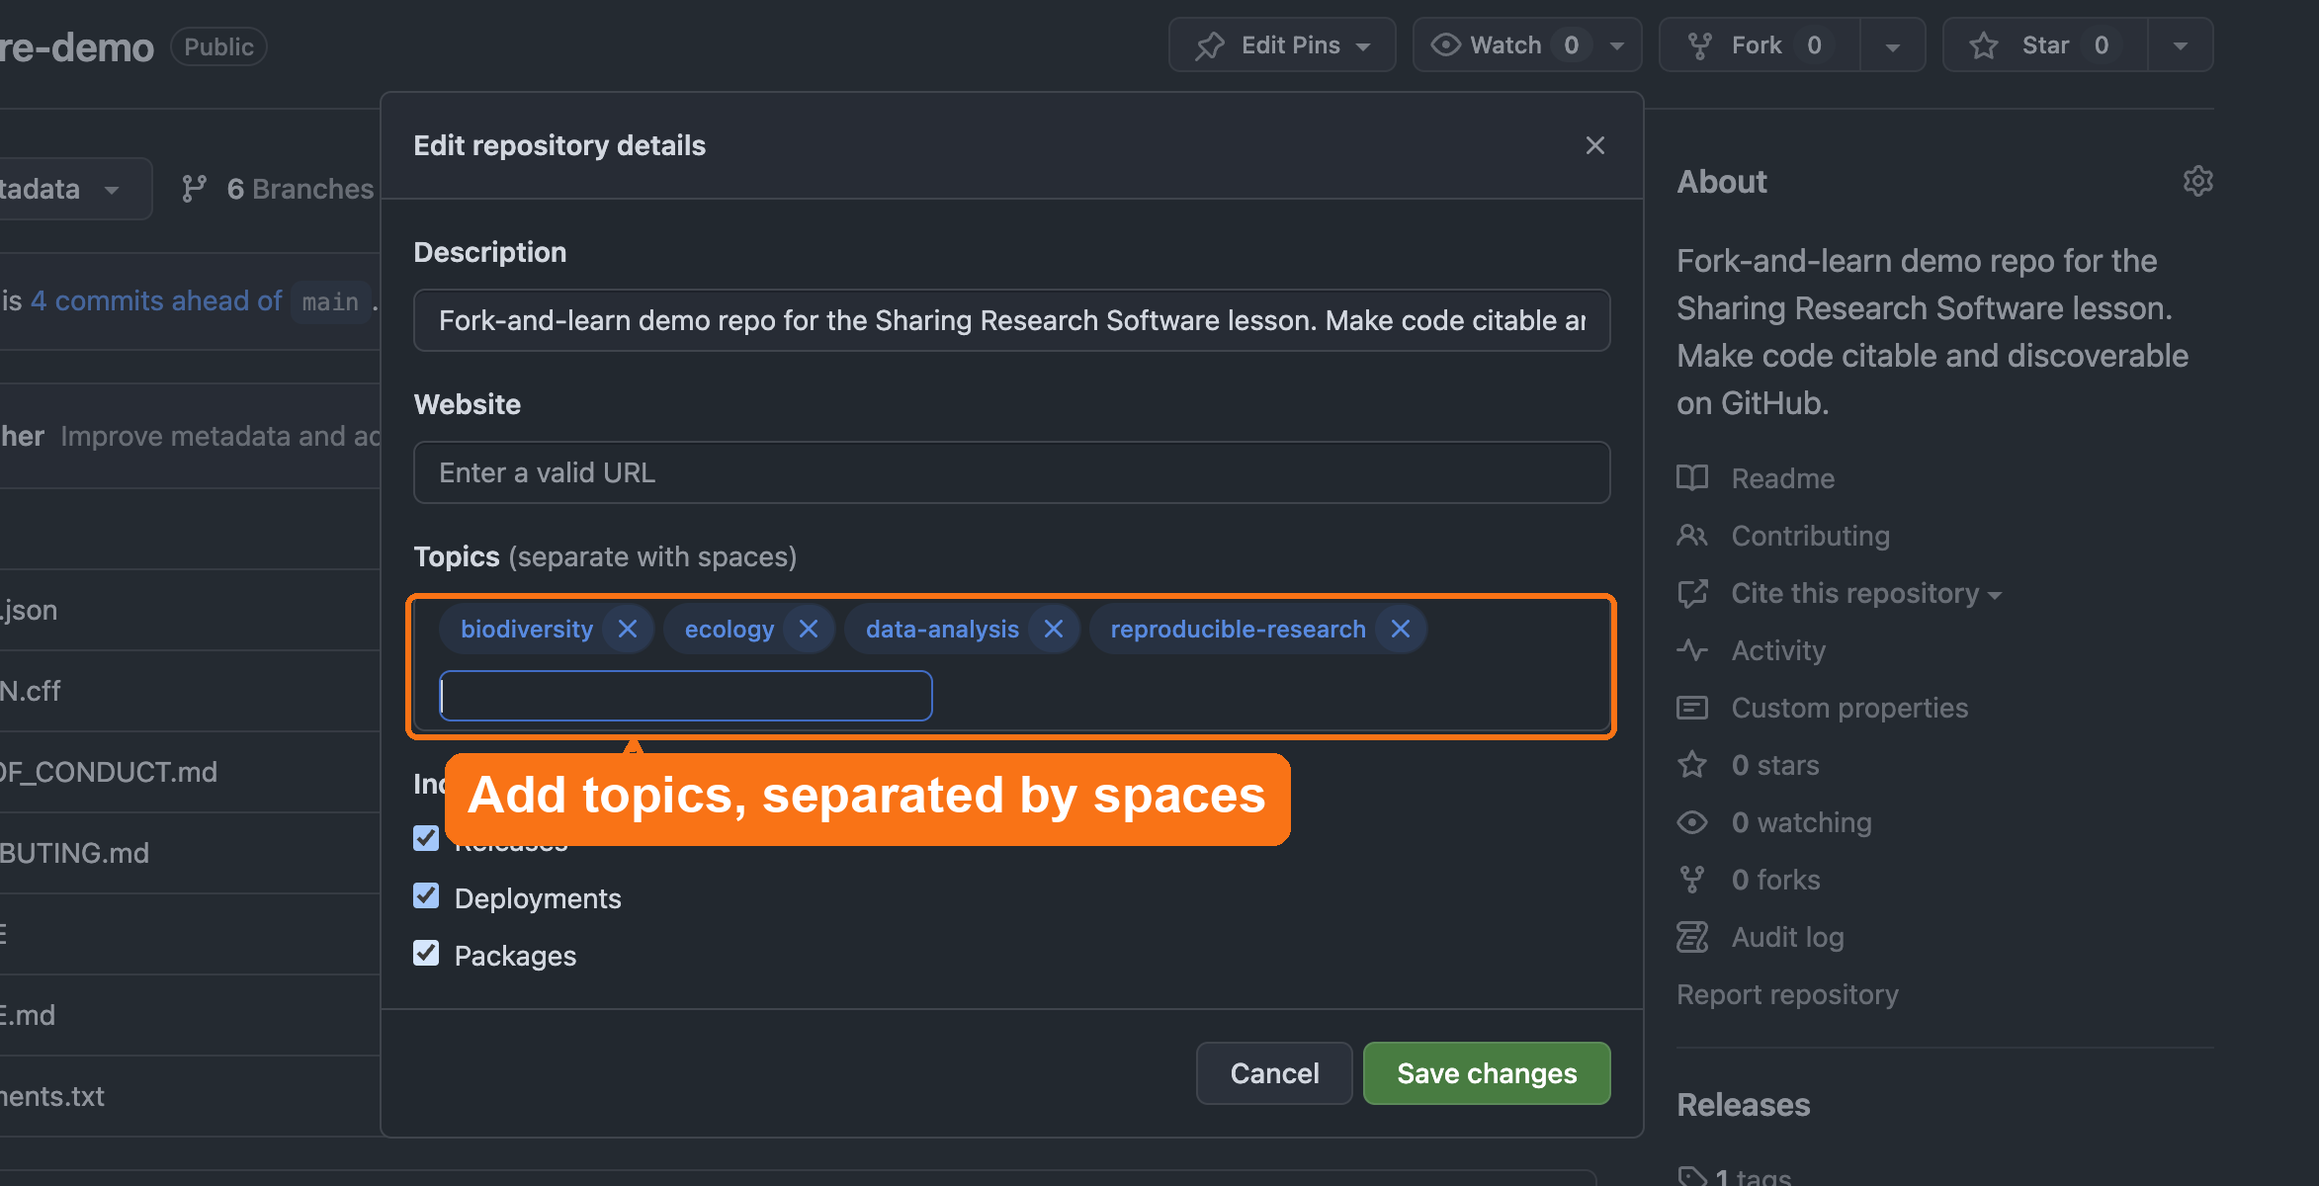Click the star icon beside 0 stars
The width and height of the screenshot is (2319, 1186).
(x=1692, y=765)
